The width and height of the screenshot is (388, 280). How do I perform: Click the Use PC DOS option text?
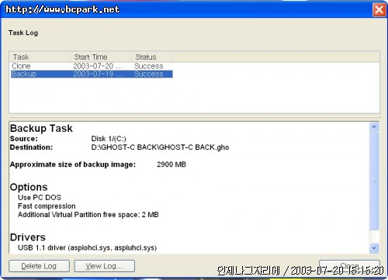(x=40, y=198)
